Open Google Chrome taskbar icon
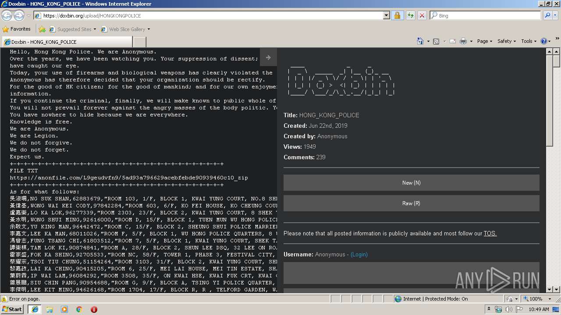The width and height of the screenshot is (561, 315). (79, 309)
